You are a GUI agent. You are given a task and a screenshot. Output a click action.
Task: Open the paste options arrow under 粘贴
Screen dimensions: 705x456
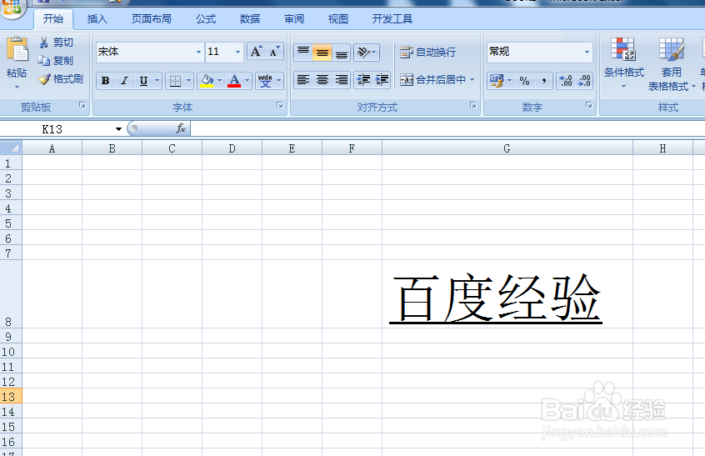pyautogui.click(x=17, y=87)
